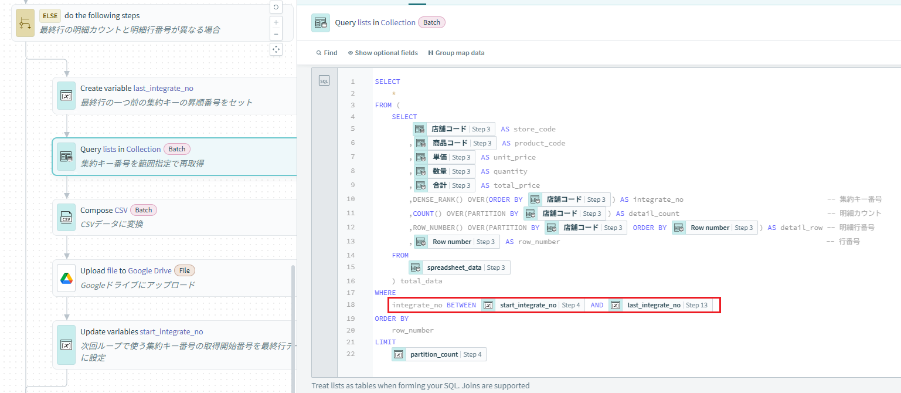
Task: Select the spreadsheet_data datapill
Action: (x=460, y=267)
